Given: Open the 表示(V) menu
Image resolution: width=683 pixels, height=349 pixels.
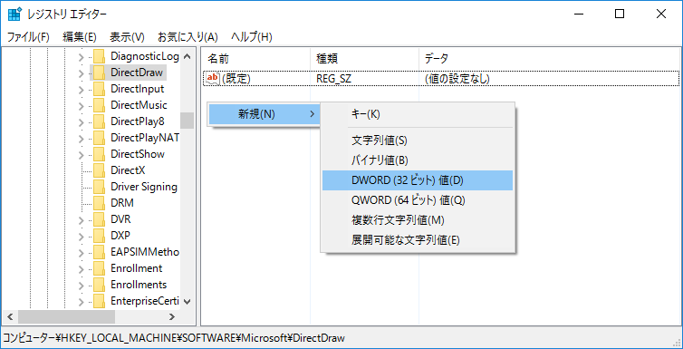Looking at the screenshot, I should [127, 37].
